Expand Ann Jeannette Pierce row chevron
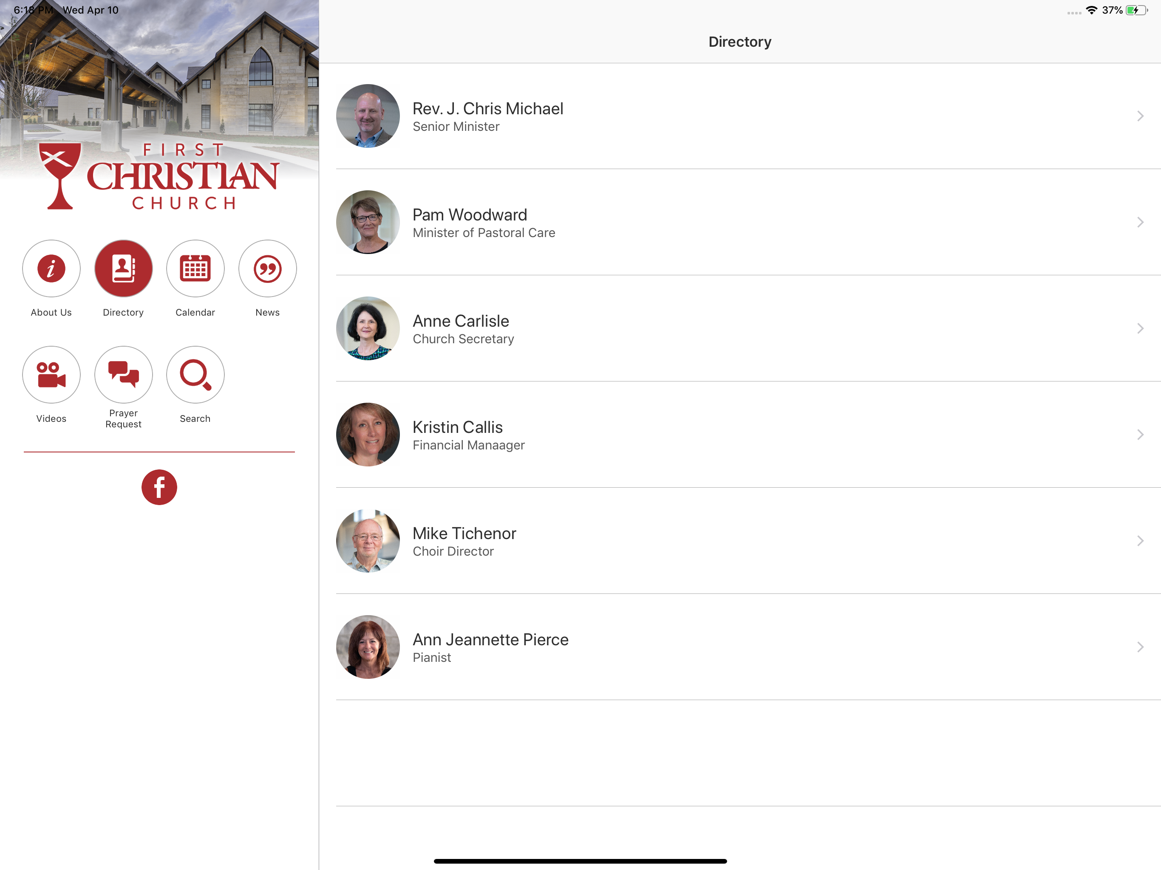This screenshot has width=1161, height=870. pyautogui.click(x=1140, y=647)
